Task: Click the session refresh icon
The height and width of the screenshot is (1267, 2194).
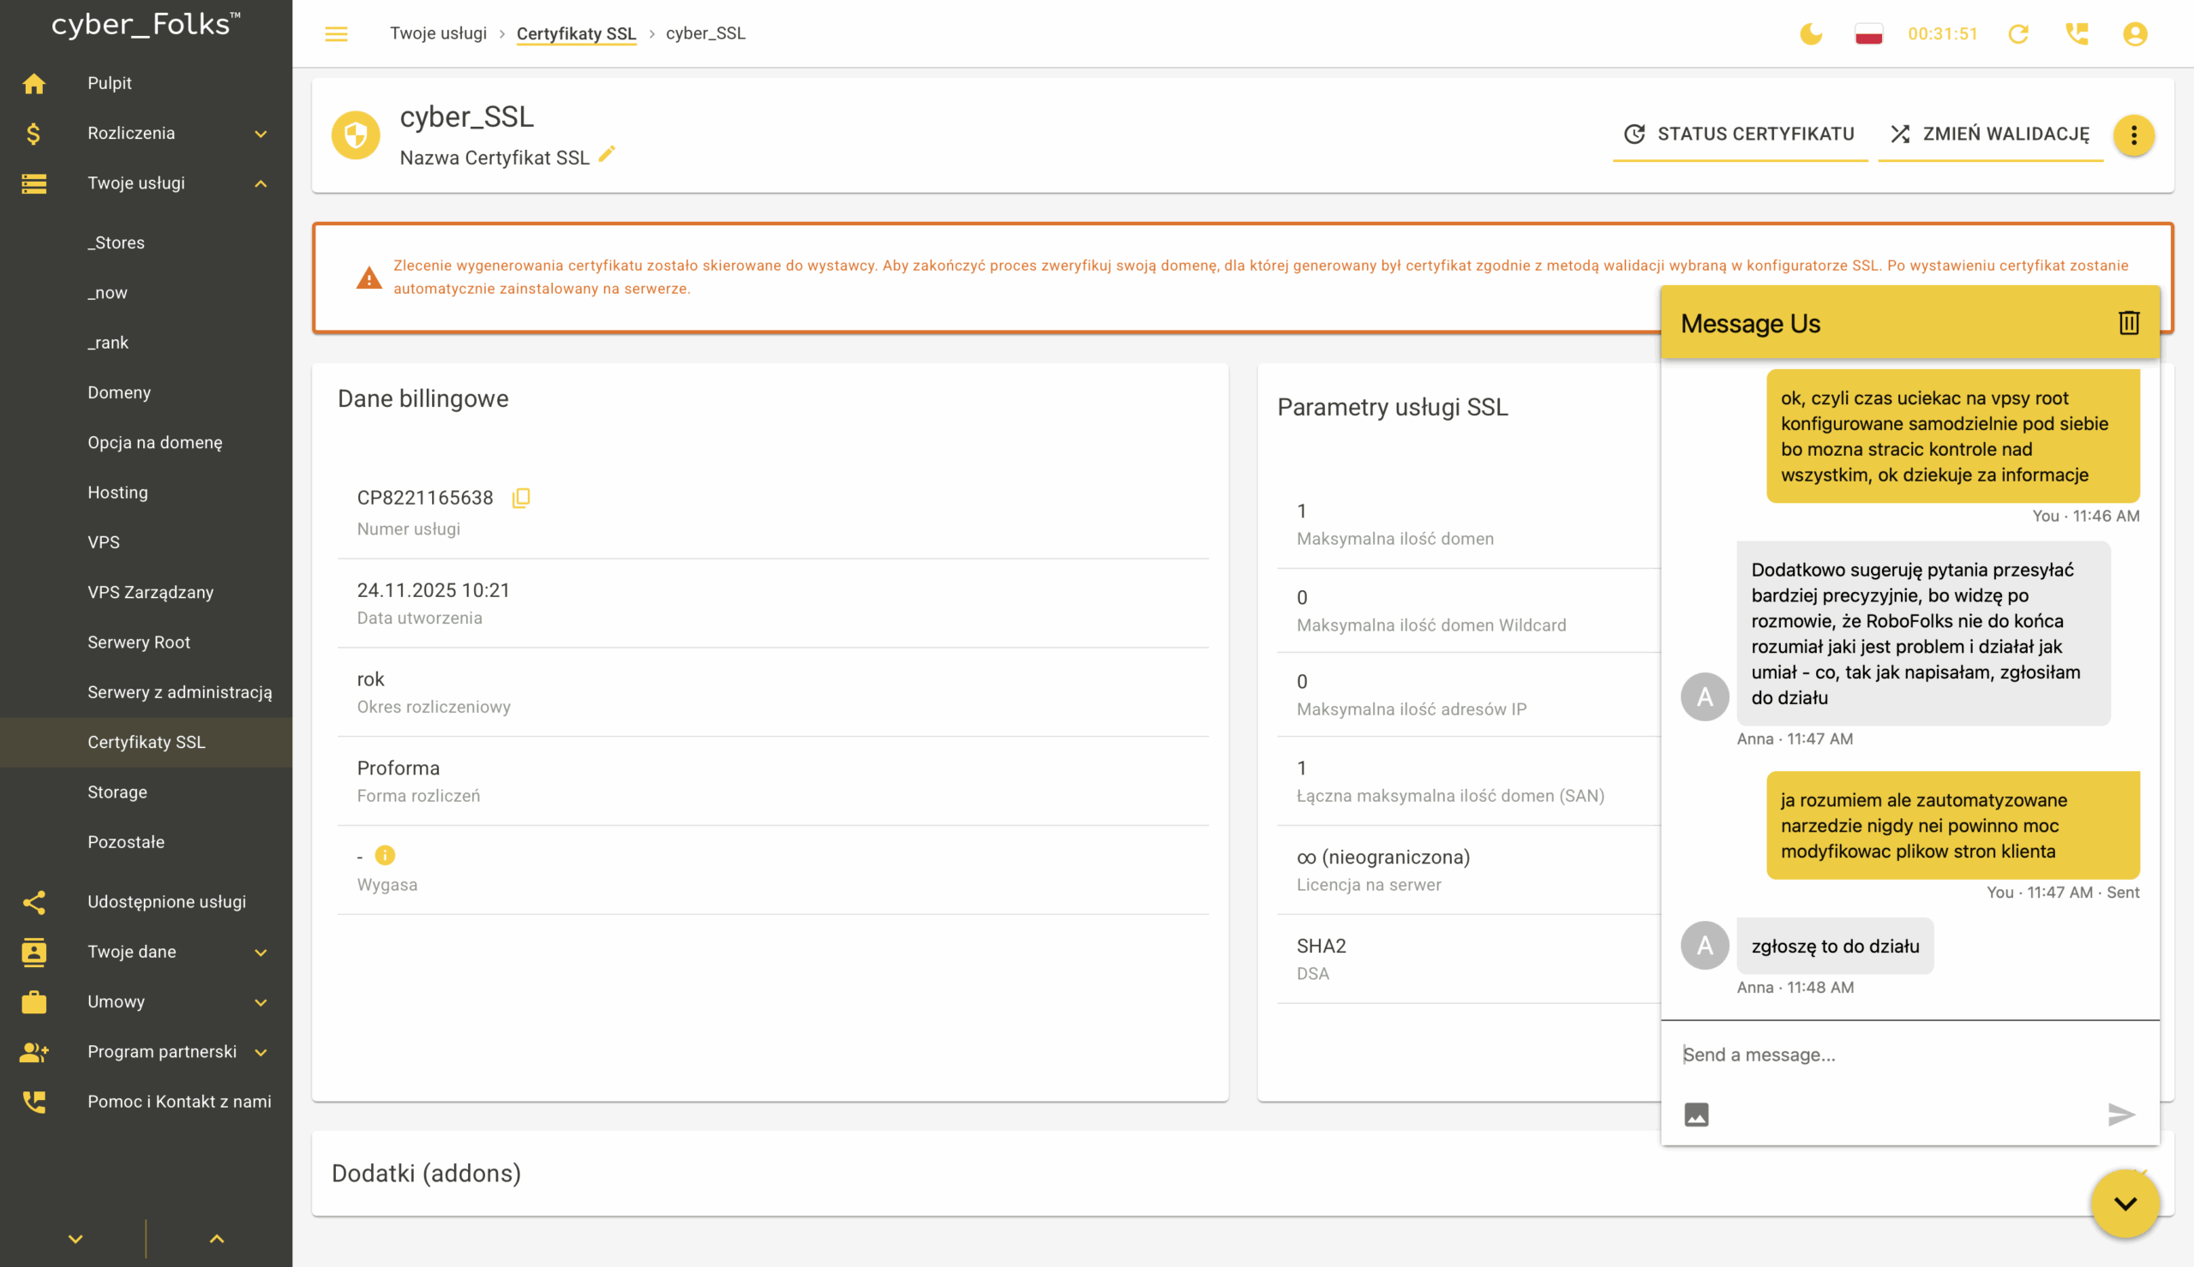Action: pyautogui.click(x=2018, y=34)
